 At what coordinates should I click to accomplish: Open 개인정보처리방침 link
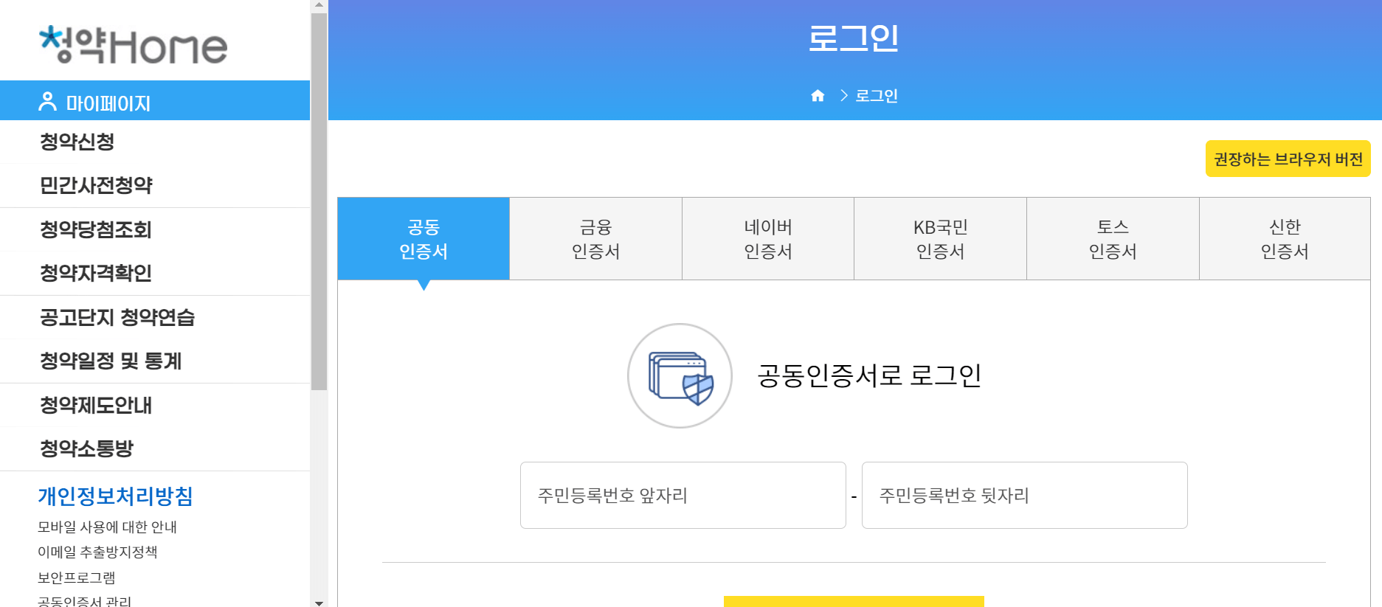coord(115,496)
